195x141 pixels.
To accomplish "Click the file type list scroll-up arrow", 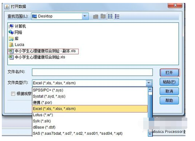I will (x=150, y=89).
